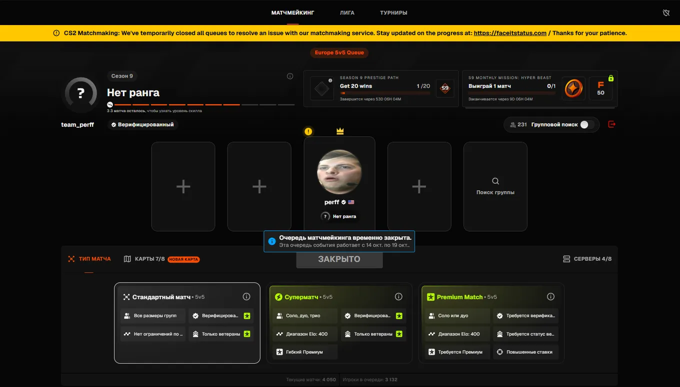
Task: Open info icon on Суперматч card
Action: pyautogui.click(x=398, y=297)
